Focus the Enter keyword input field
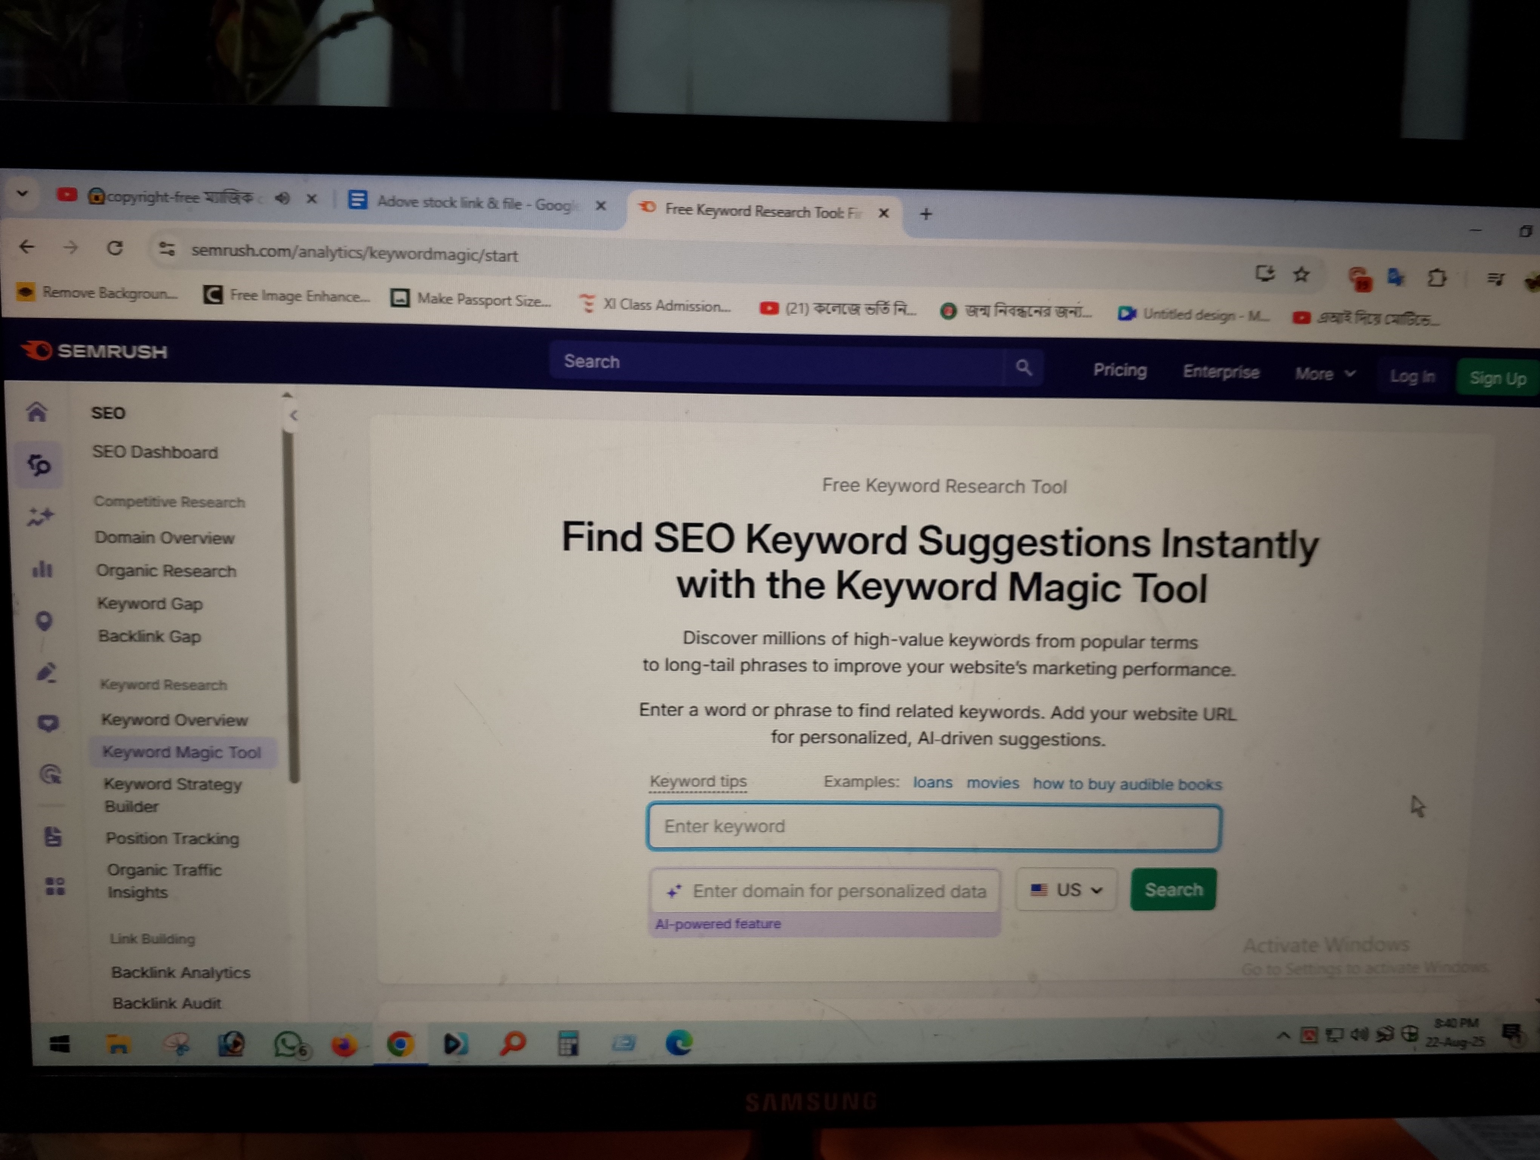This screenshot has height=1160, width=1540. tap(933, 827)
